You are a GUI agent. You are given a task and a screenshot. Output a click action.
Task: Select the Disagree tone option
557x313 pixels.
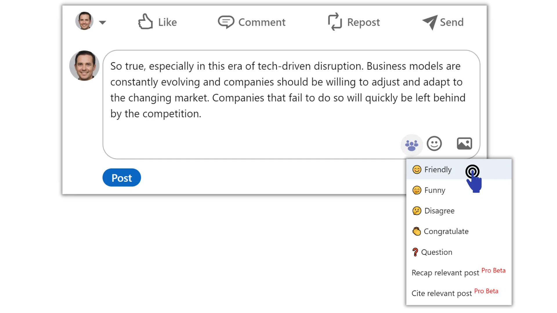click(x=439, y=211)
